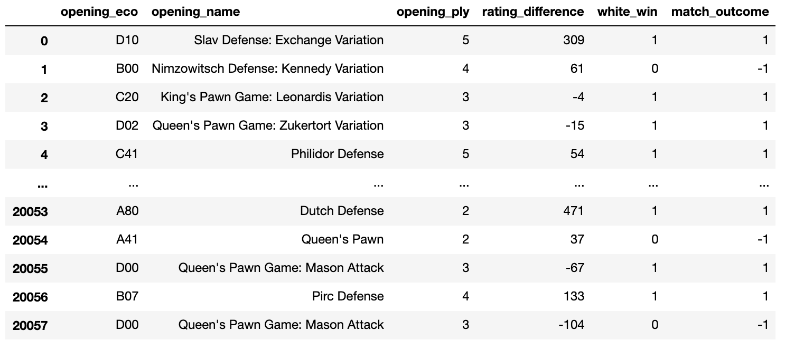Viewport: 785px width, 350px height.
Task: Click the opening_eco column header
Action: [x=99, y=12]
